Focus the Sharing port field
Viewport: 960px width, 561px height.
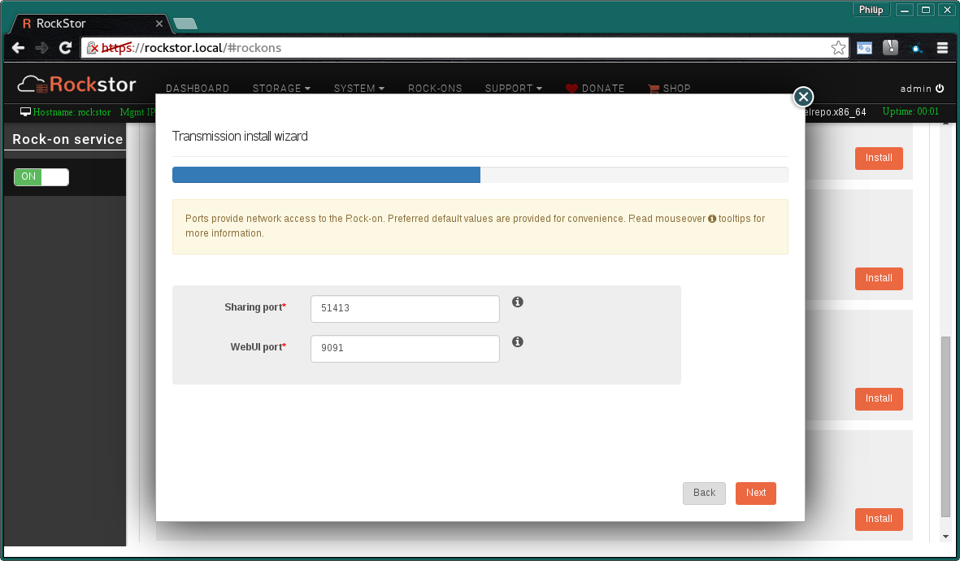[x=405, y=309]
